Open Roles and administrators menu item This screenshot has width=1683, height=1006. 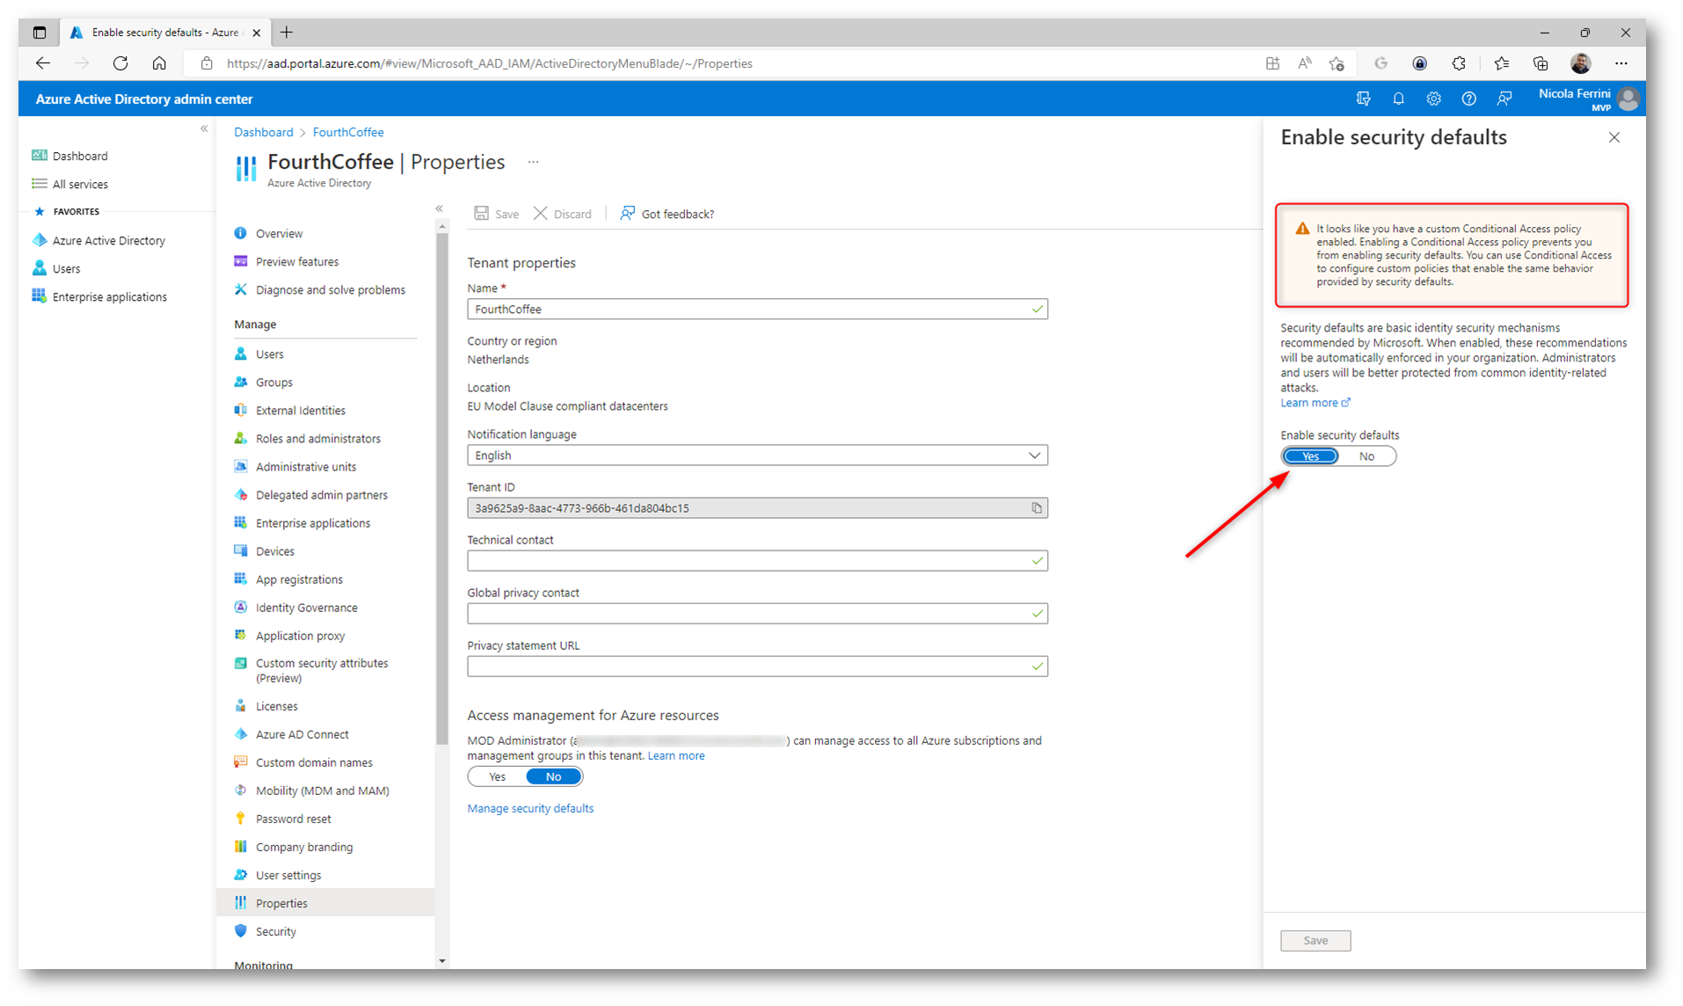(317, 439)
